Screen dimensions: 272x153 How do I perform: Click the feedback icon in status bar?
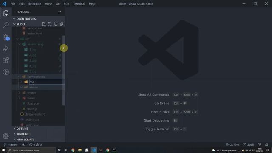pyautogui.click(x=259, y=144)
